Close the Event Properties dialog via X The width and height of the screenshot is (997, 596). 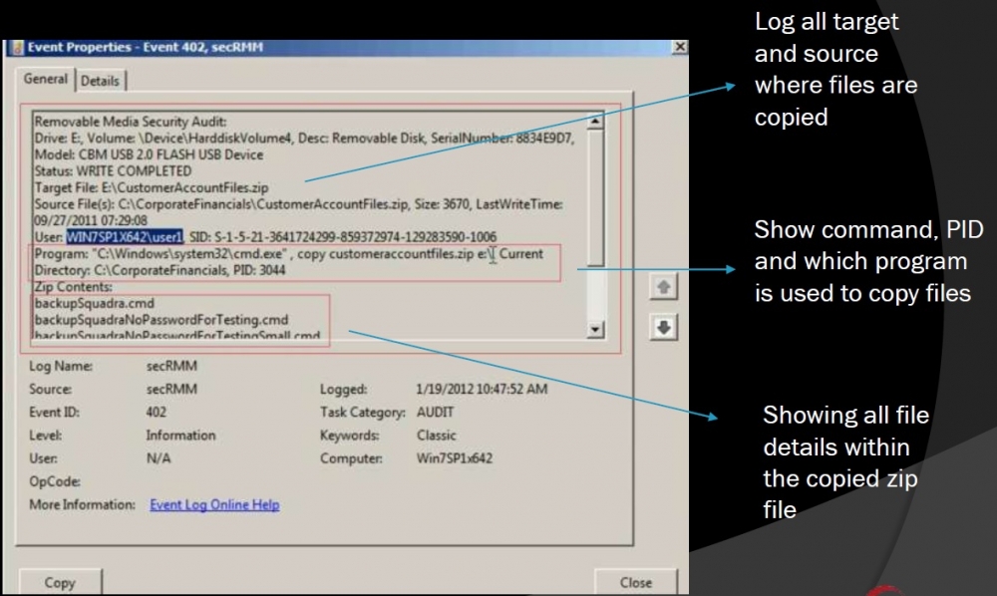click(x=680, y=47)
